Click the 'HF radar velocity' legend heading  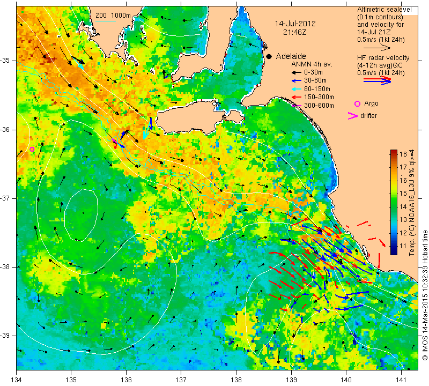[383, 58]
